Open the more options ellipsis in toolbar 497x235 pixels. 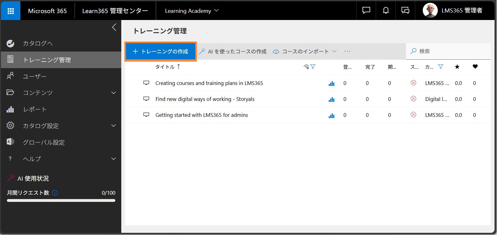click(x=347, y=51)
